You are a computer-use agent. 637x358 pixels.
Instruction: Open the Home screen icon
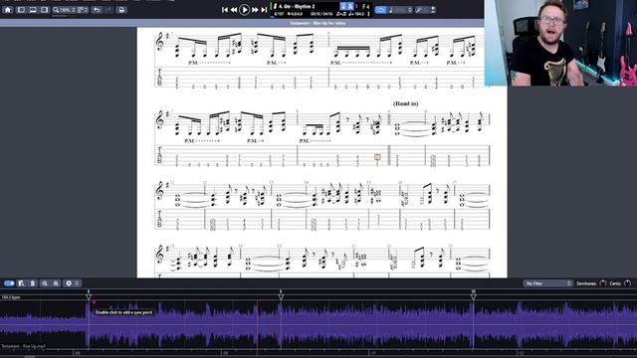[8, 10]
